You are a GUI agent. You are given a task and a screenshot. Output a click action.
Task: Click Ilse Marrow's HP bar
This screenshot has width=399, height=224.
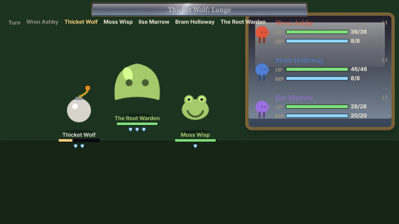tap(317, 107)
